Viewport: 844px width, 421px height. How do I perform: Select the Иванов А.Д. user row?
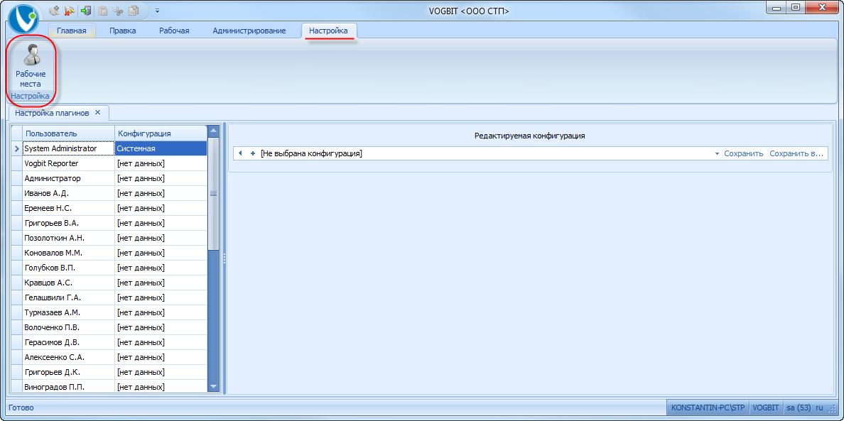(x=68, y=193)
